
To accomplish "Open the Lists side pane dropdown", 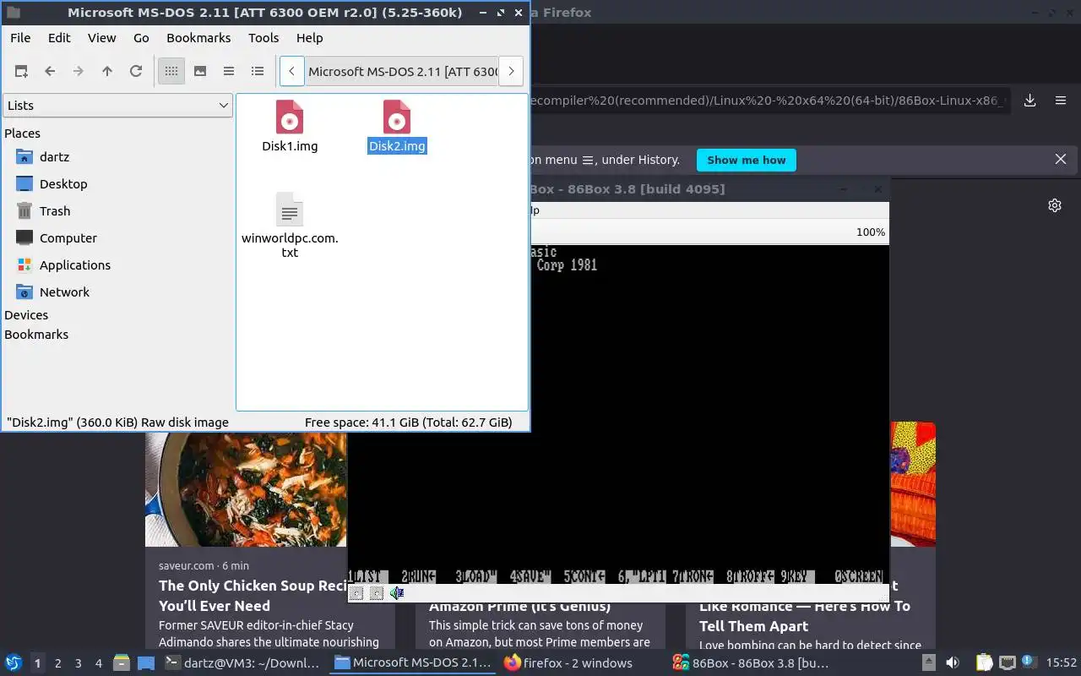I will point(118,106).
